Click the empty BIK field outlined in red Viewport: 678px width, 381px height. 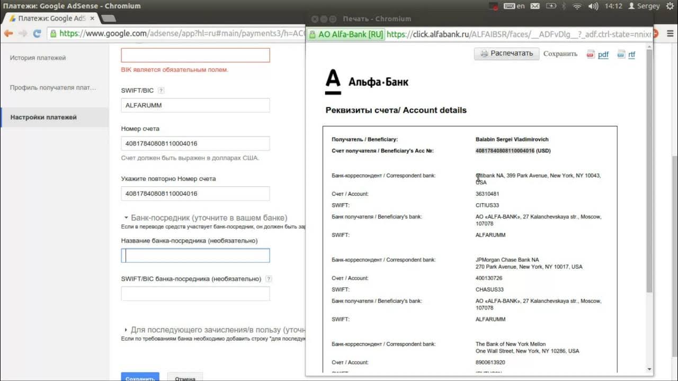(195, 55)
